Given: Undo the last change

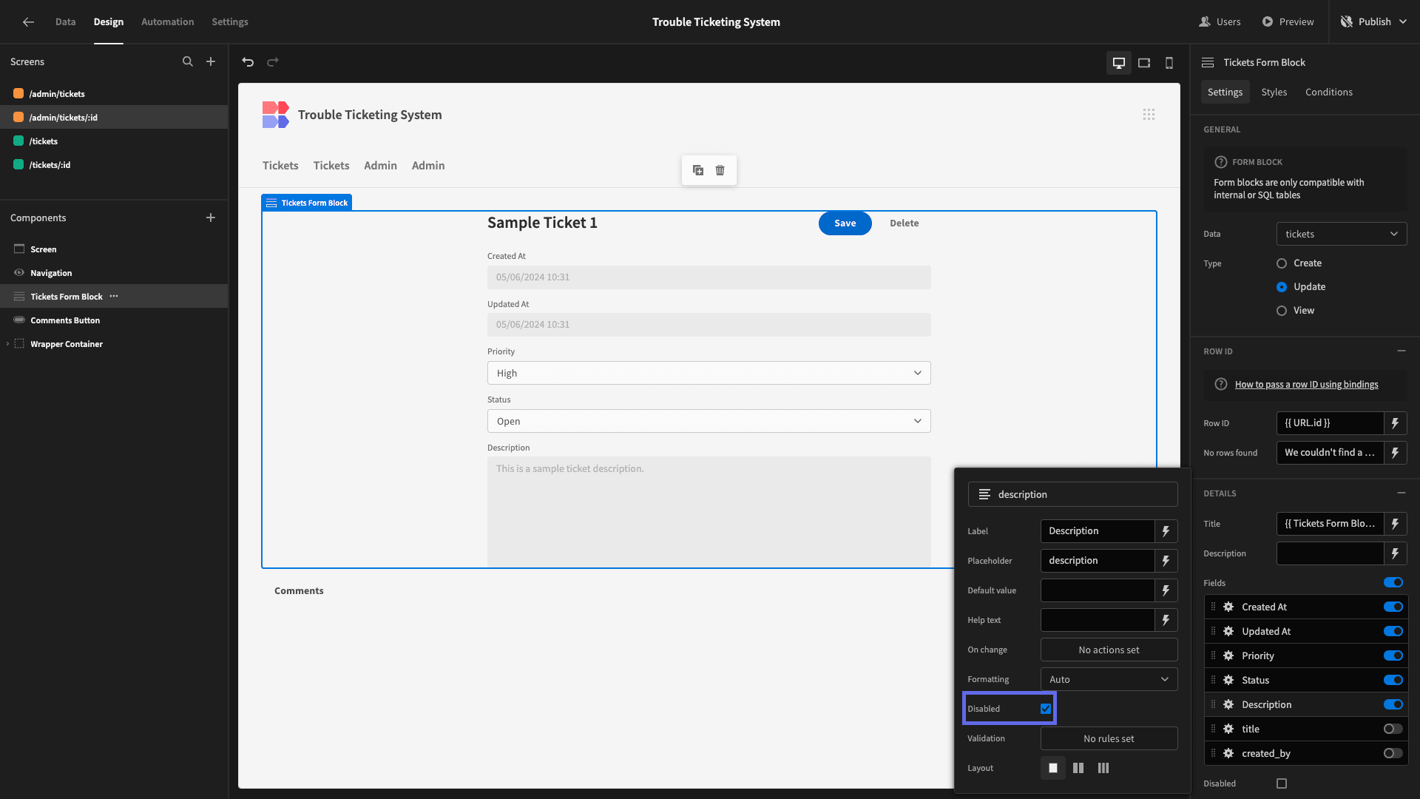Looking at the screenshot, I should (248, 62).
